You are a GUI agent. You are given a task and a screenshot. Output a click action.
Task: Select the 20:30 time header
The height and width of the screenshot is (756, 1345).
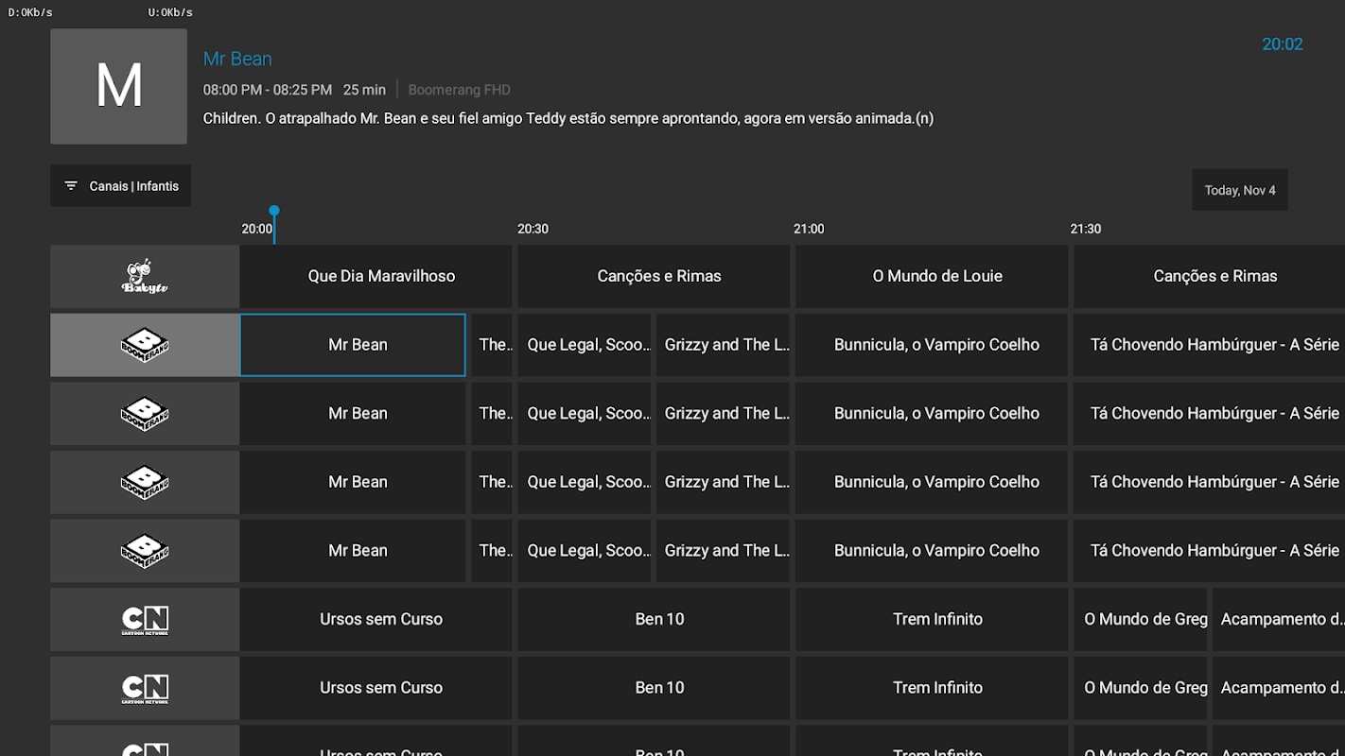(533, 229)
